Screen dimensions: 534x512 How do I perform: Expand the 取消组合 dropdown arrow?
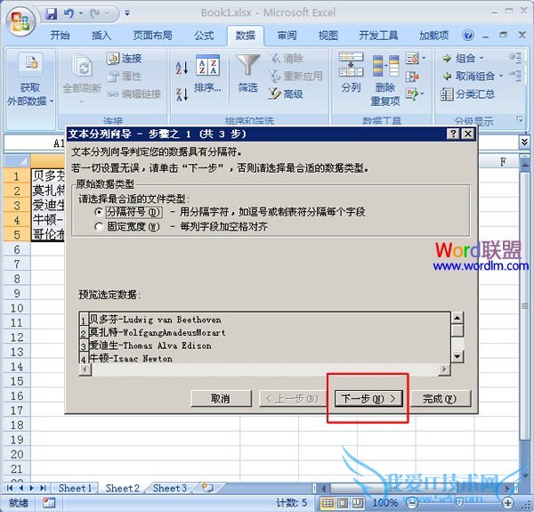500,77
